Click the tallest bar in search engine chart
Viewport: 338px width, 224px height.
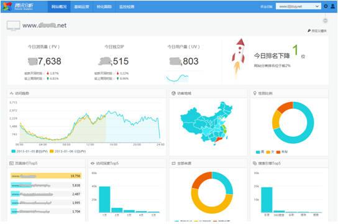(x=267, y=200)
